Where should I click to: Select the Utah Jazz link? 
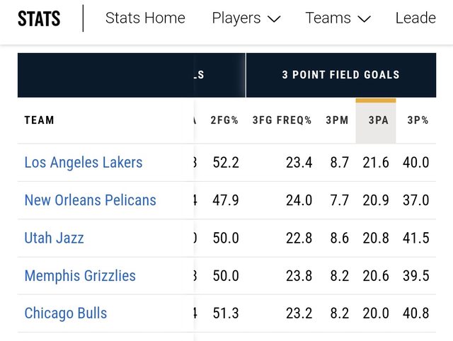click(54, 238)
